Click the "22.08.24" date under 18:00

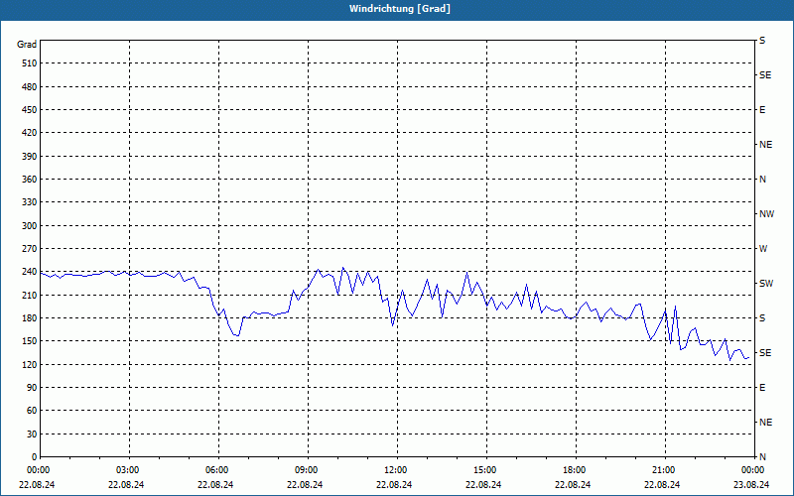pos(573,485)
